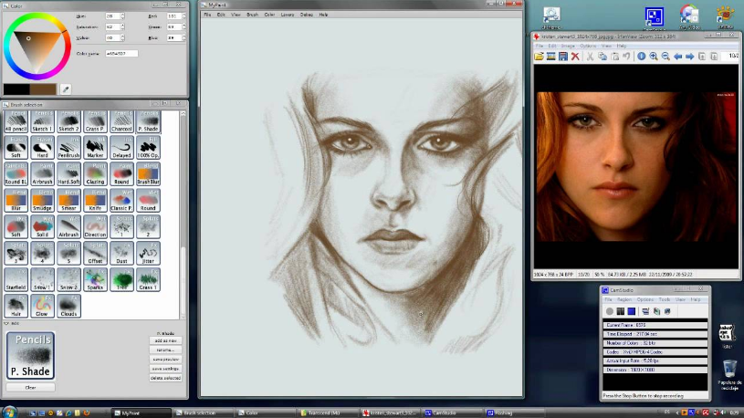Open the Layers menu in MyPaint
The width and height of the screenshot is (744, 418).
[287, 15]
